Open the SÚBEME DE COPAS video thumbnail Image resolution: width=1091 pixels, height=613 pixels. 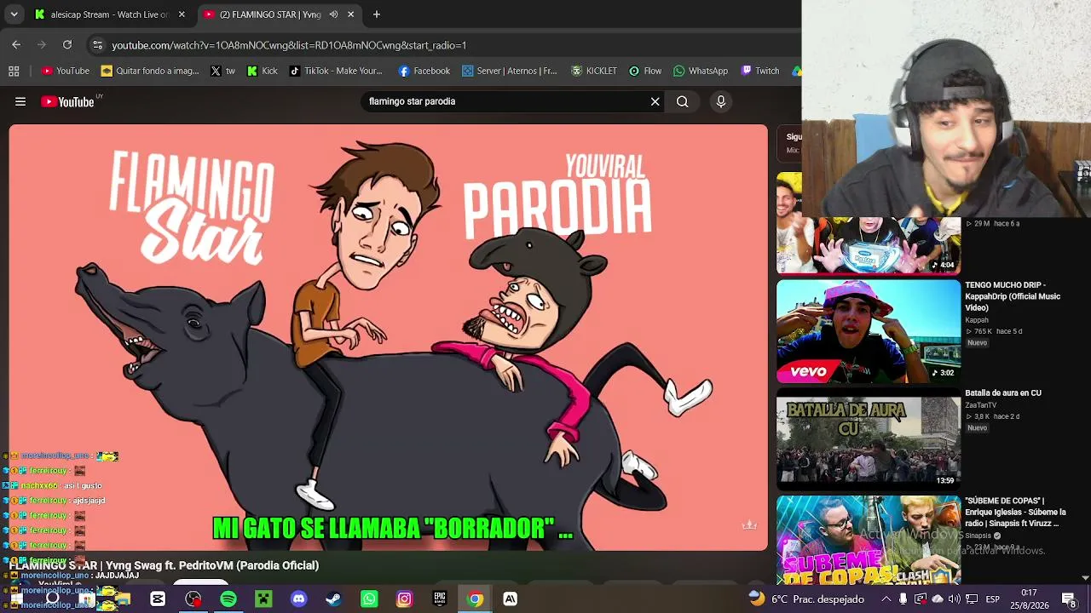coord(868,540)
